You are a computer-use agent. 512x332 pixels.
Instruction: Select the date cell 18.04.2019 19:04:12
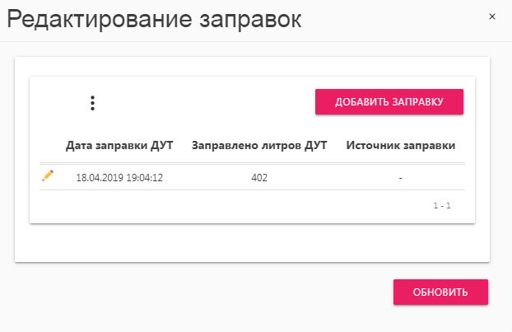click(x=119, y=177)
